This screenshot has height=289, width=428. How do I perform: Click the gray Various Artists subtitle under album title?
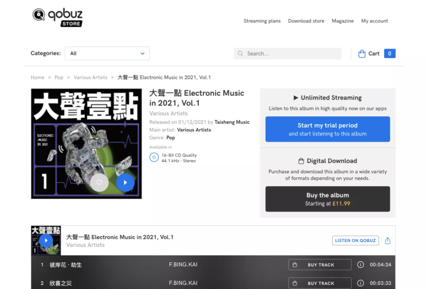[x=169, y=113]
